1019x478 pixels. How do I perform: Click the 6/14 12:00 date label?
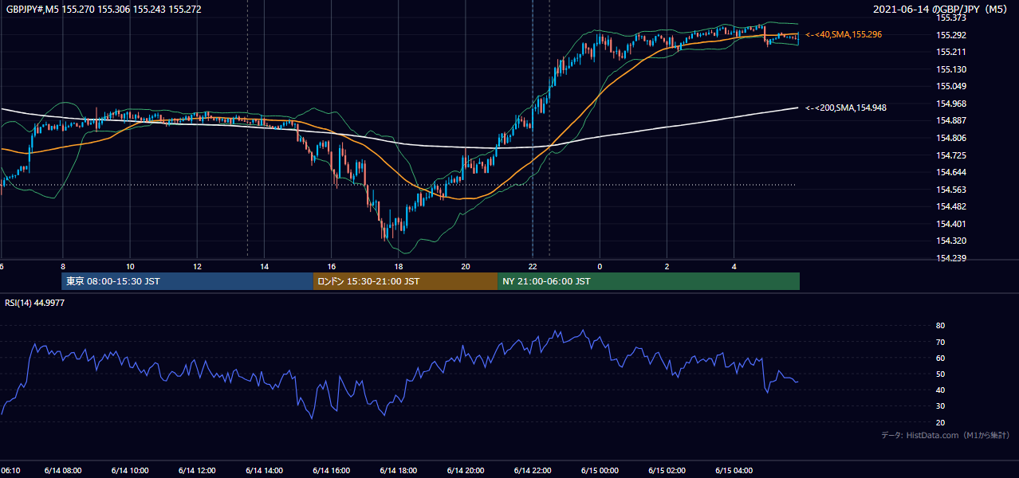click(197, 470)
